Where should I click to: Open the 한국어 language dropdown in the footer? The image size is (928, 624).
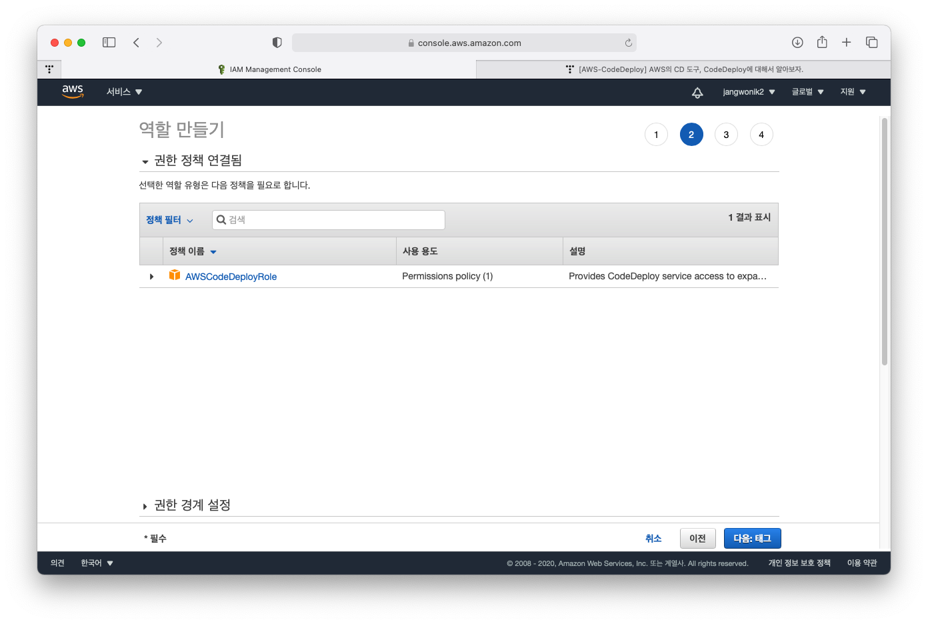pos(97,563)
